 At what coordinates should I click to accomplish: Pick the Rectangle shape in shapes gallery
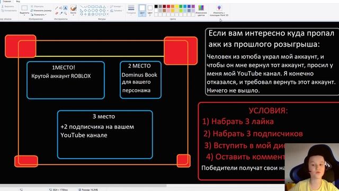coord(93,6)
